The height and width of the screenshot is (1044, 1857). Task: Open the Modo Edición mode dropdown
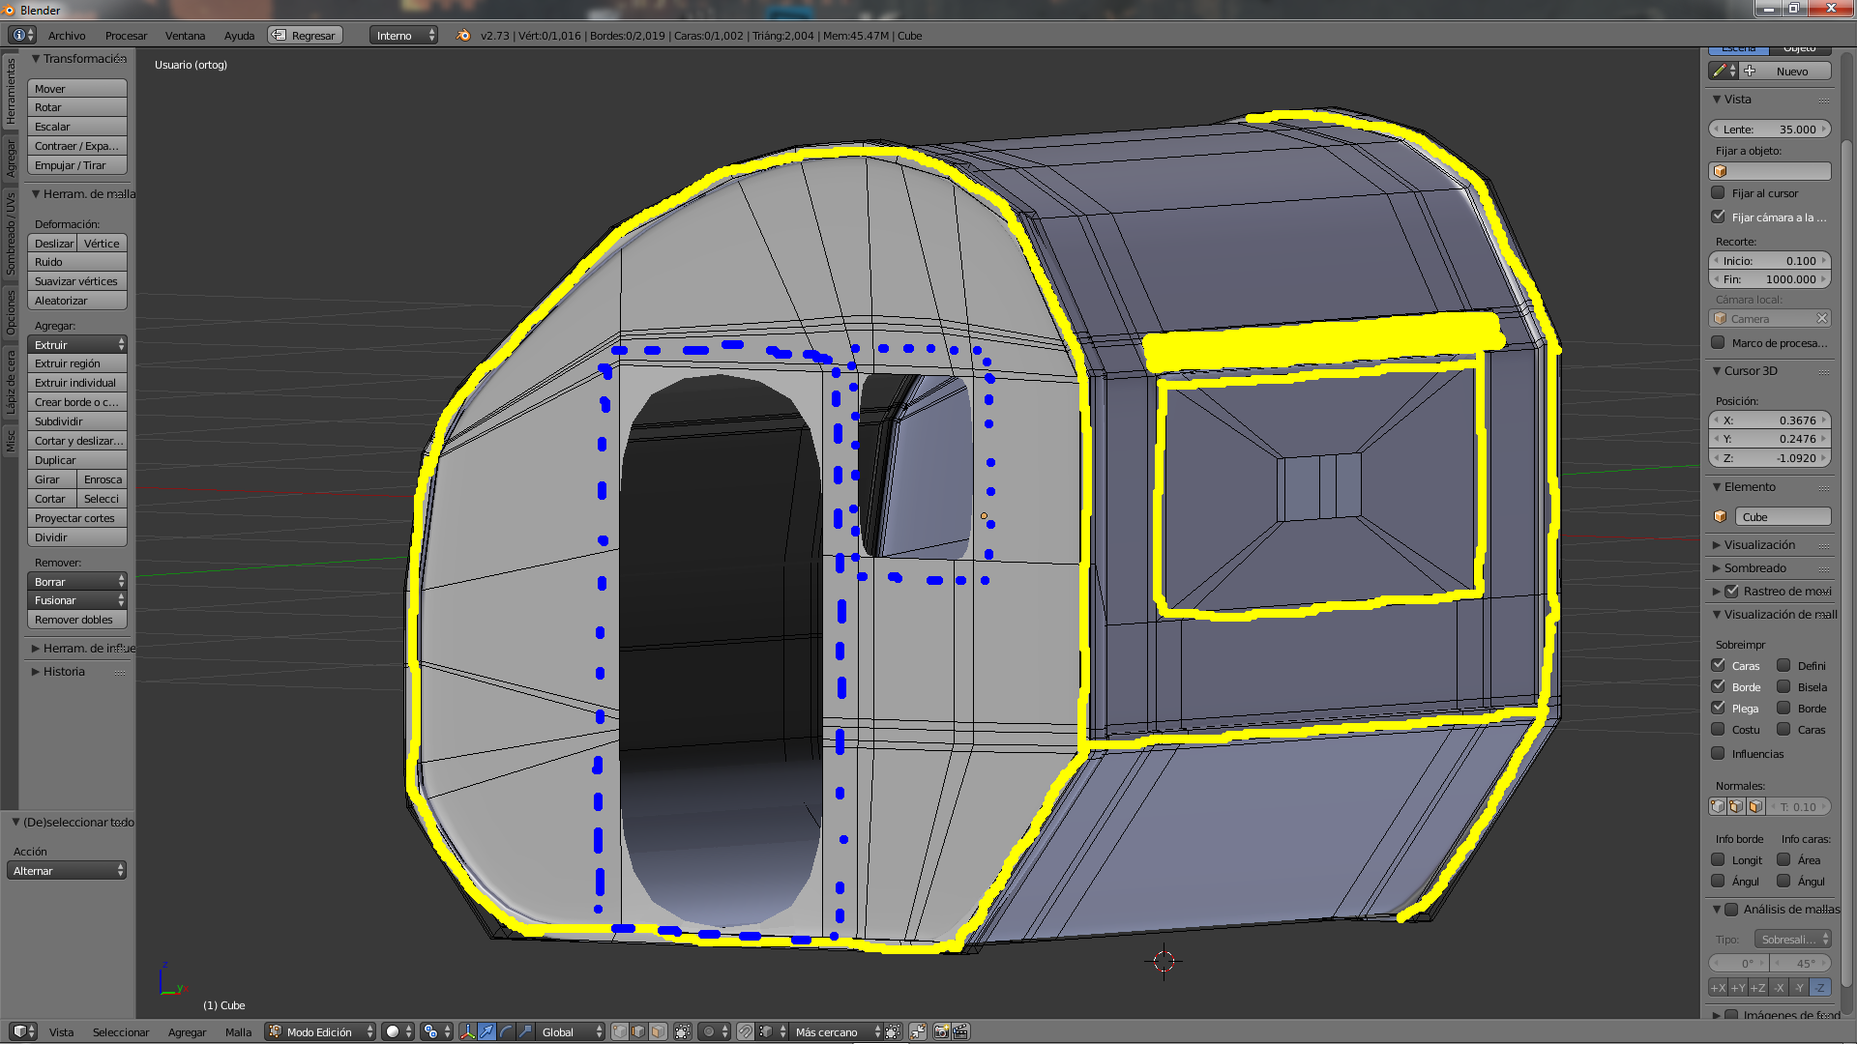pos(320,1031)
